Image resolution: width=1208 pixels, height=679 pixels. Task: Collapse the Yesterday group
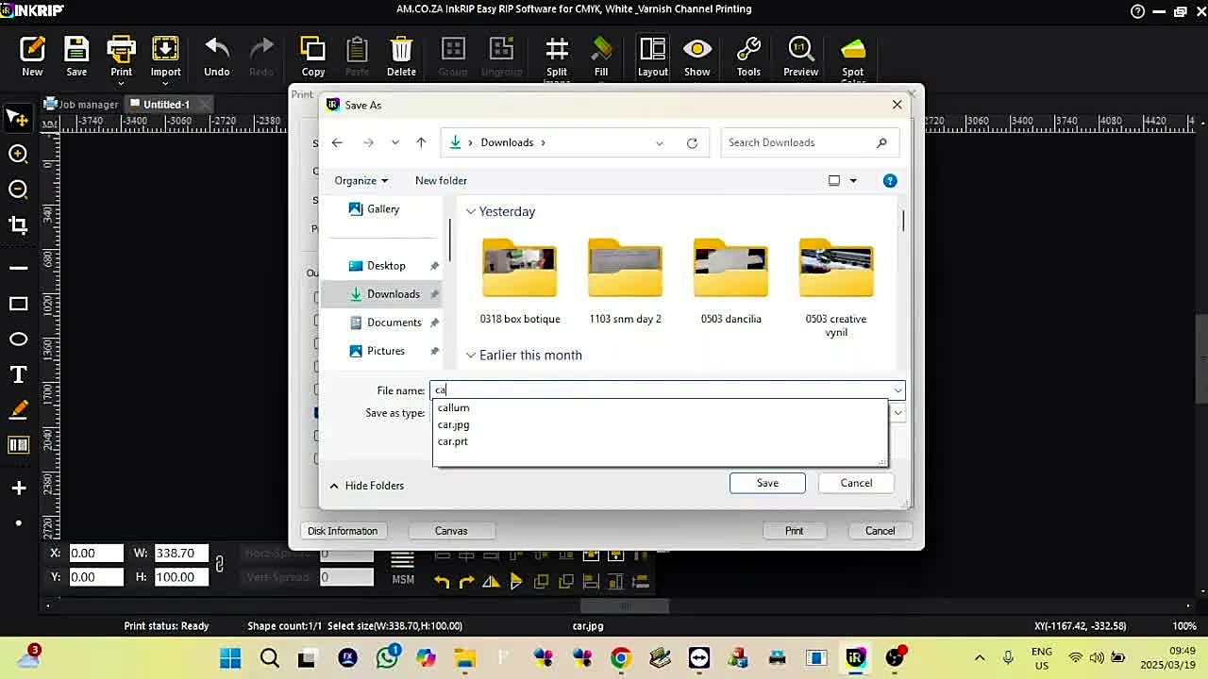point(471,211)
